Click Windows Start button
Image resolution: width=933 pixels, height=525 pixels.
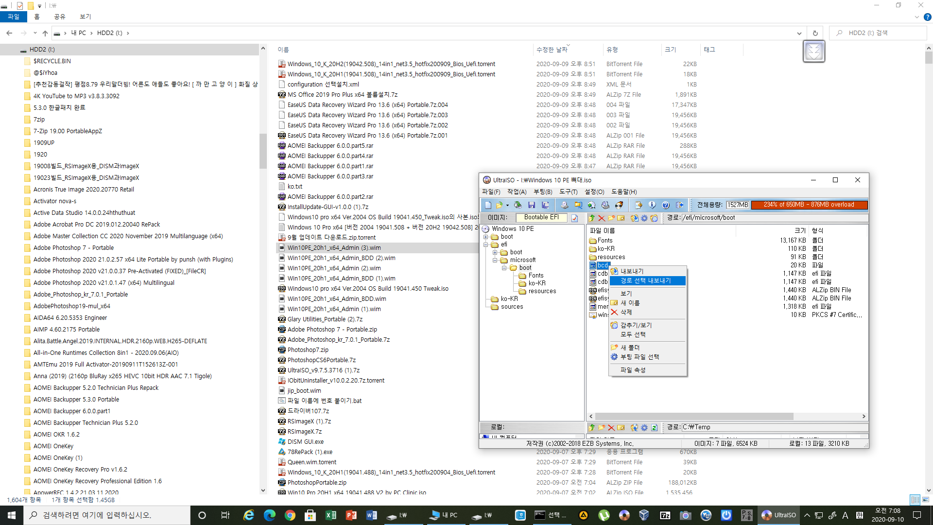pyautogui.click(x=12, y=515)
